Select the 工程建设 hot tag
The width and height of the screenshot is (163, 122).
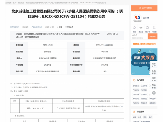tap(136, 86)
